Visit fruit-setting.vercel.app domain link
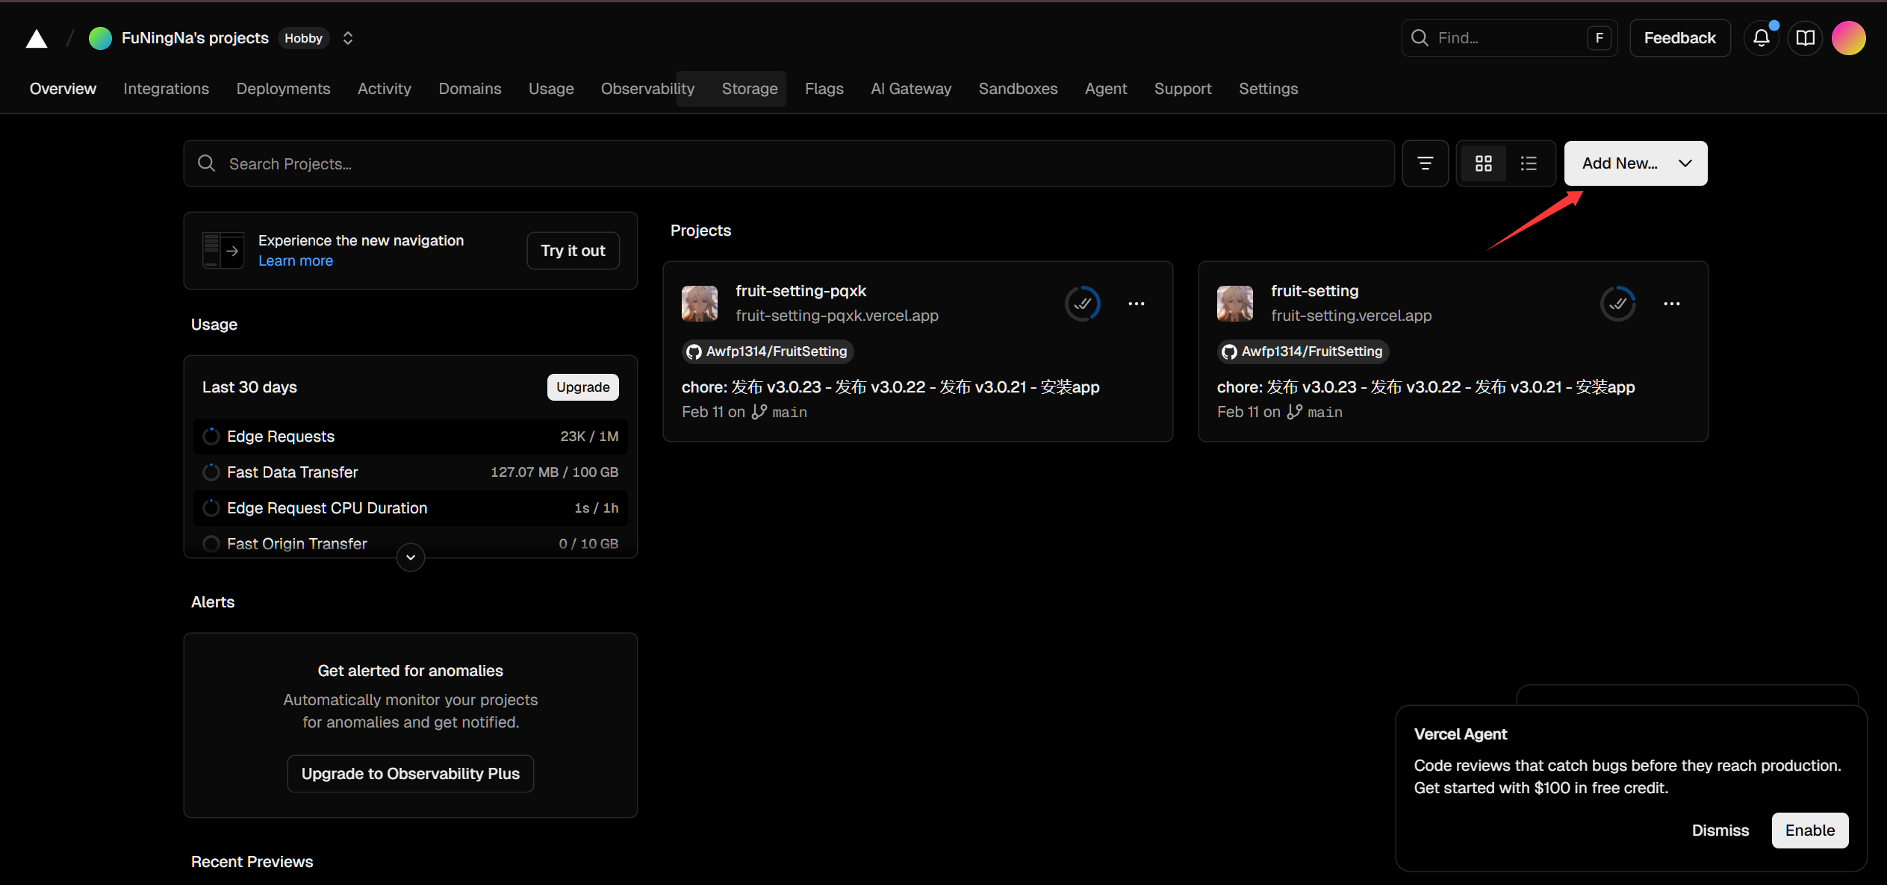Screen dimensions: 1887x885 point(1351,316)
